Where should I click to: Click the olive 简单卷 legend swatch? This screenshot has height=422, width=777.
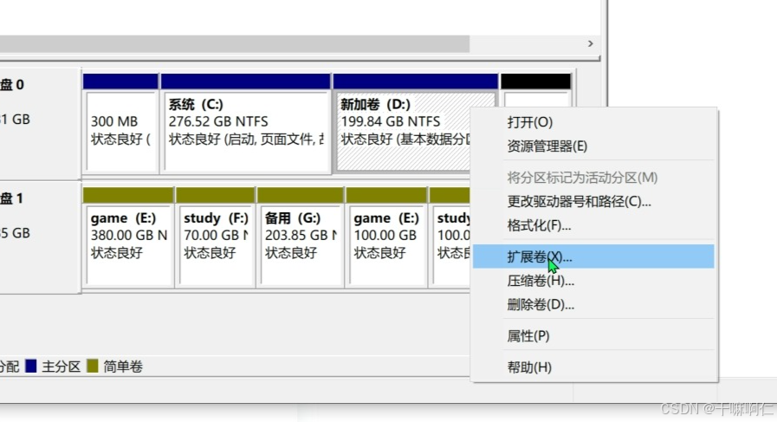pos(92,366)
